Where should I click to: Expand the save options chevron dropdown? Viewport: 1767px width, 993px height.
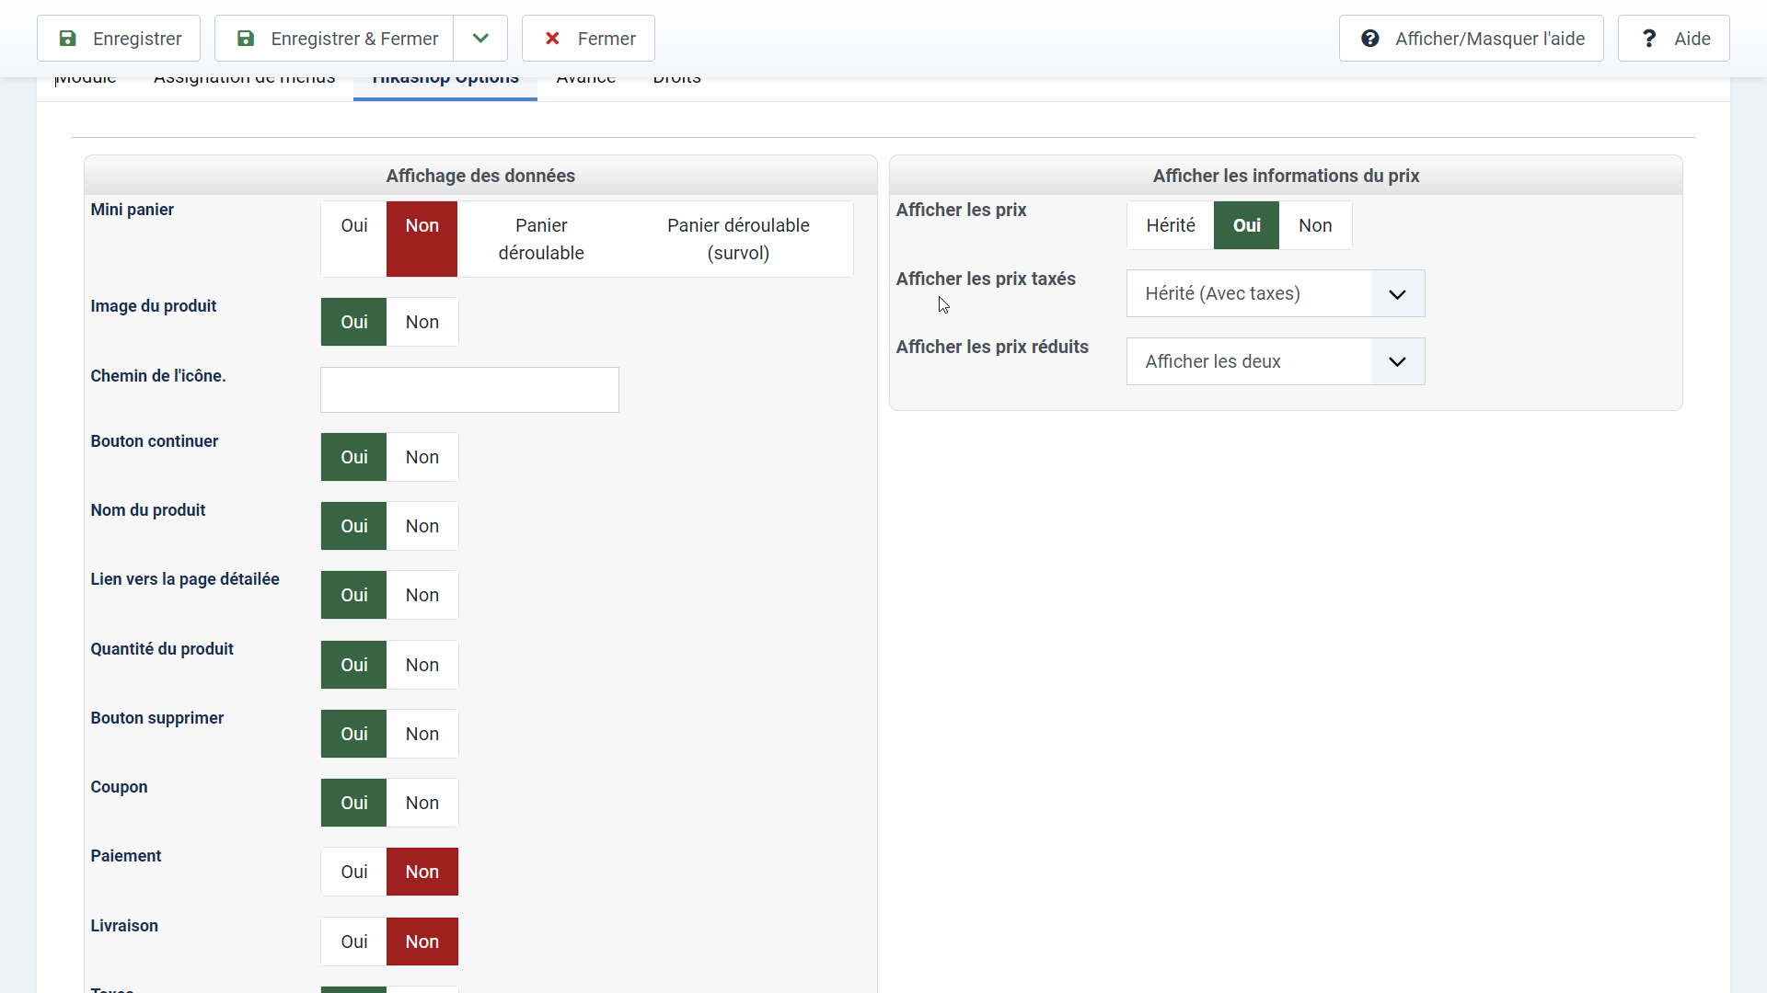480,39
